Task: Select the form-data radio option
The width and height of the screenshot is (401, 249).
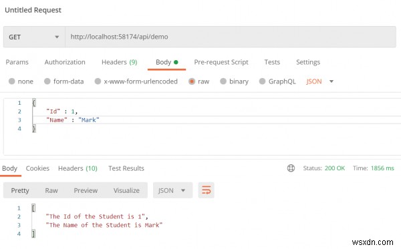Action: [47, 81]
